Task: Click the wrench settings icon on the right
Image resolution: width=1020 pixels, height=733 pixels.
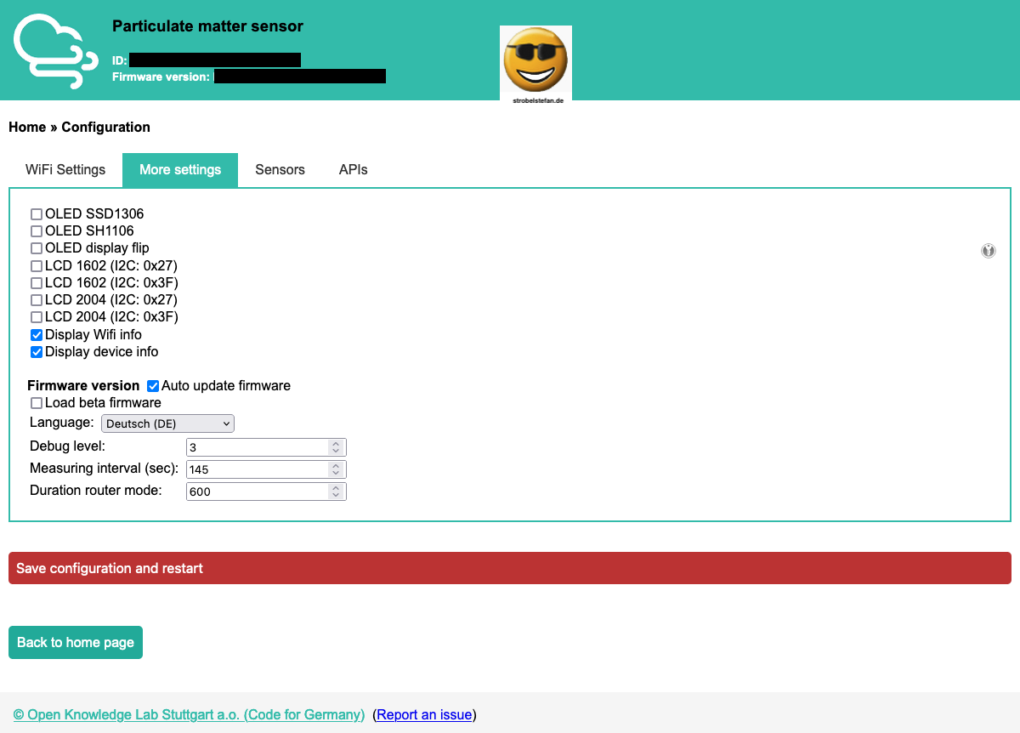Action: (988, 251)
